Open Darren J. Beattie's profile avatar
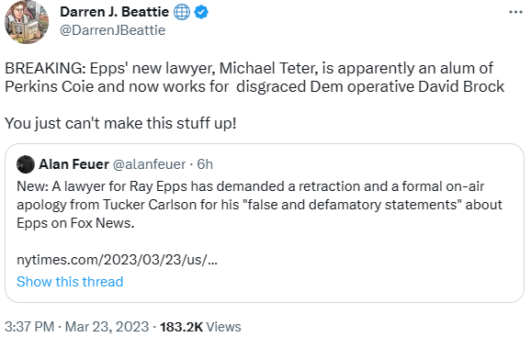531x348 pixels. click(27, 22)
